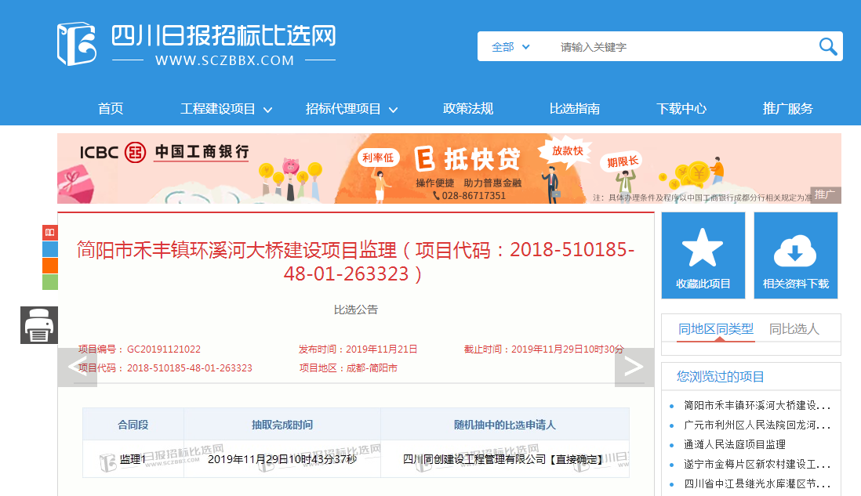Open 政策法规 in navigation bar
Image resolution: width=861 pixels, height=496 pixels.
click(468, 109)
